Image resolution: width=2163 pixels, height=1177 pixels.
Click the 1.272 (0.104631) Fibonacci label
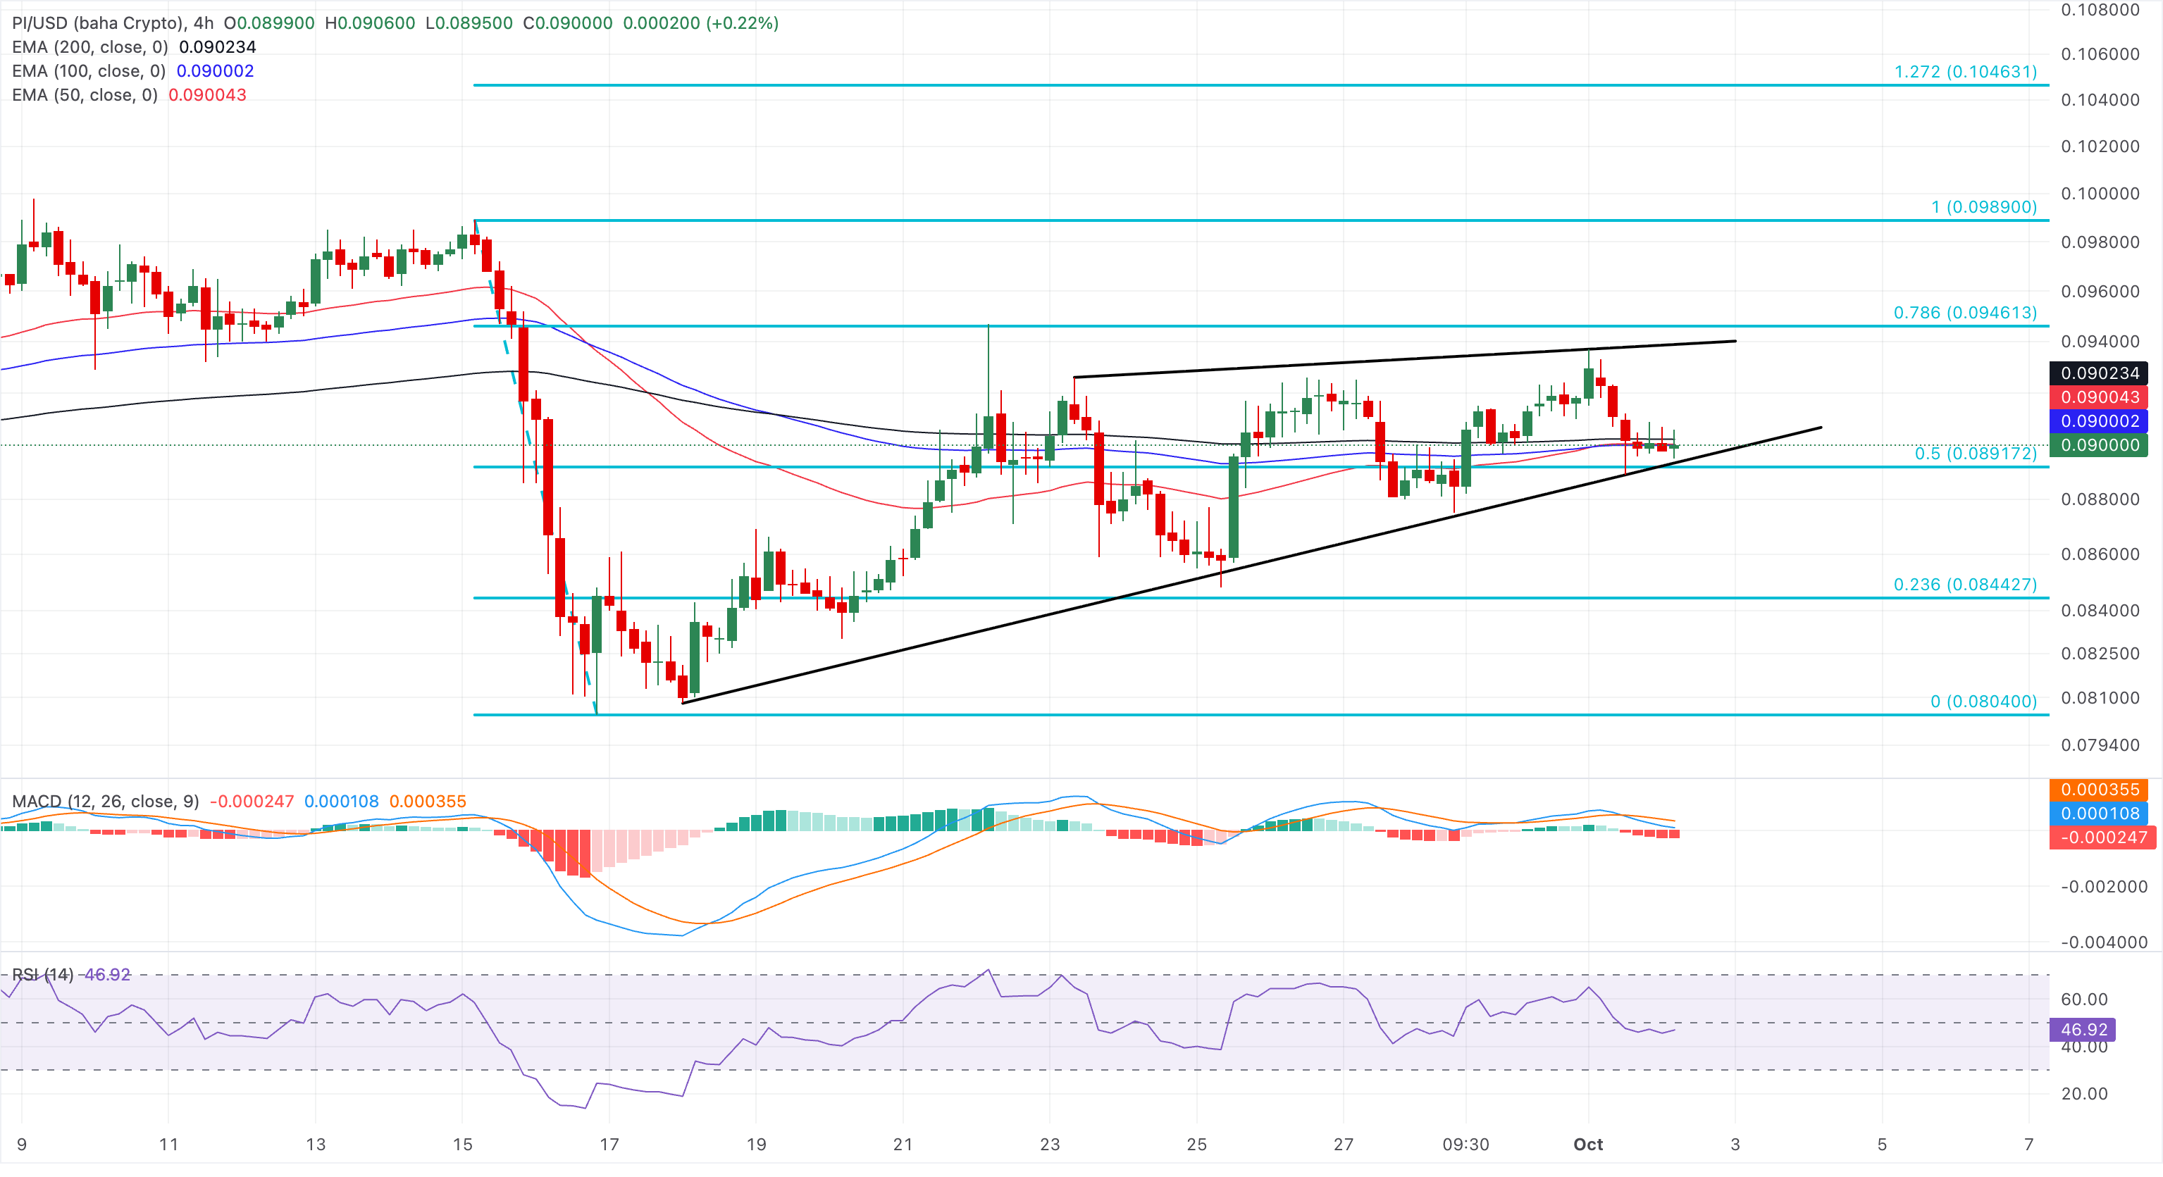point(1966,73)
